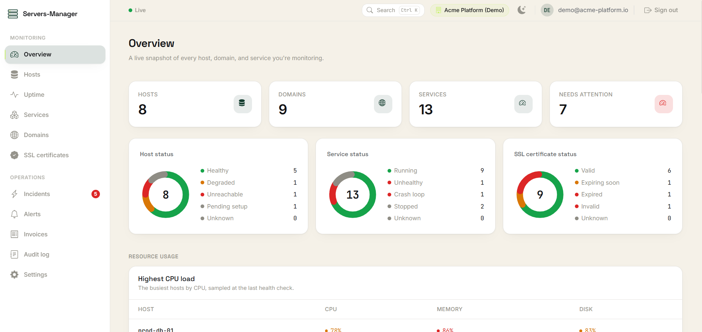This screenshot has width=702, height=332.
Task: Click the SSL certificates badge icon
Action: 14,155
